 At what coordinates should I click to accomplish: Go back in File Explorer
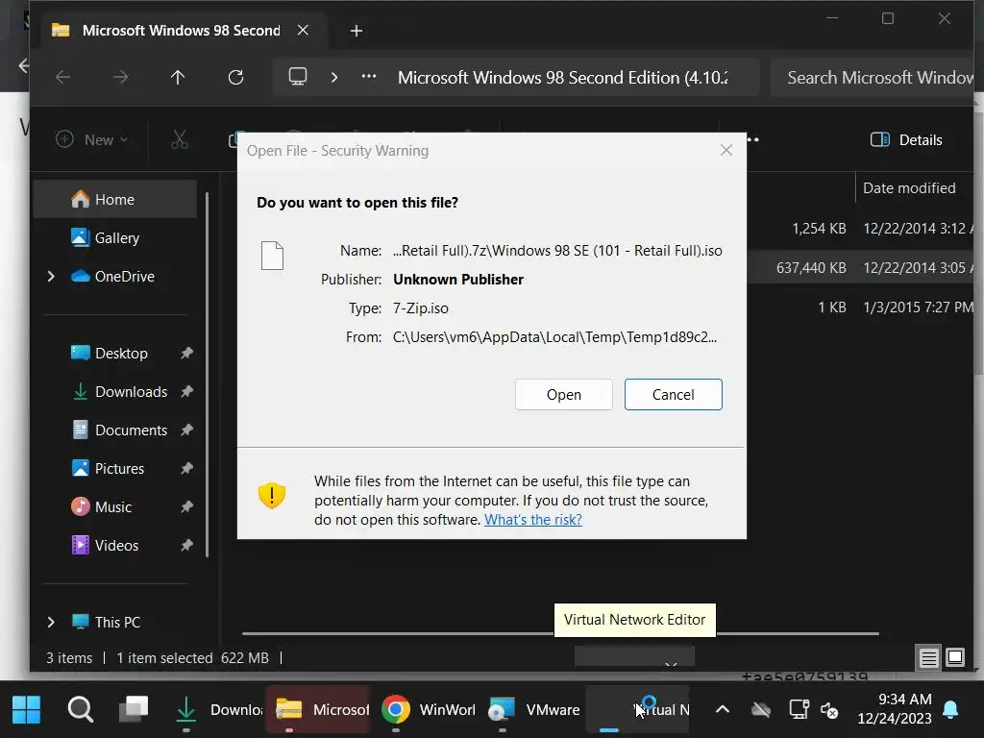(x=62, y=77)
